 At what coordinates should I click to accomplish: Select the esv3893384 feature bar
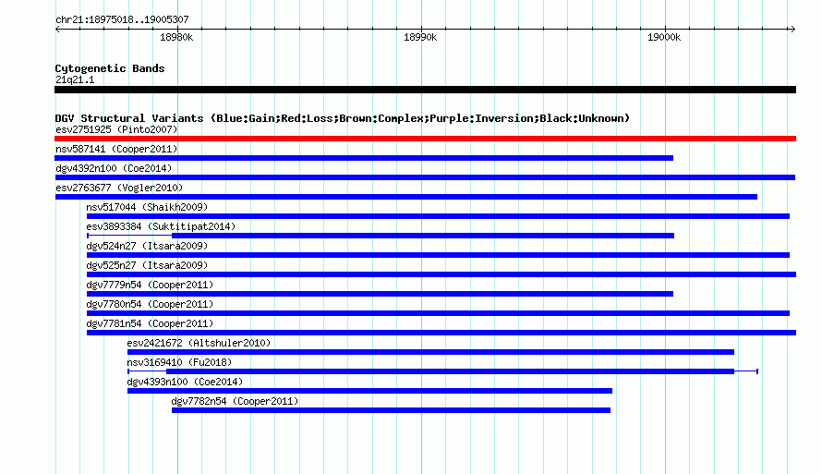[x=381, y=236]
